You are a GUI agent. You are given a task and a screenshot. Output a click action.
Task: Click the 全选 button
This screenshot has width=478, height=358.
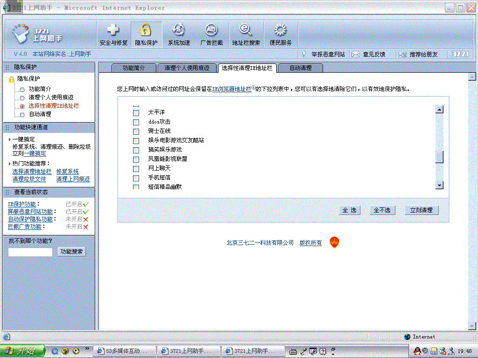click(349, 210)
